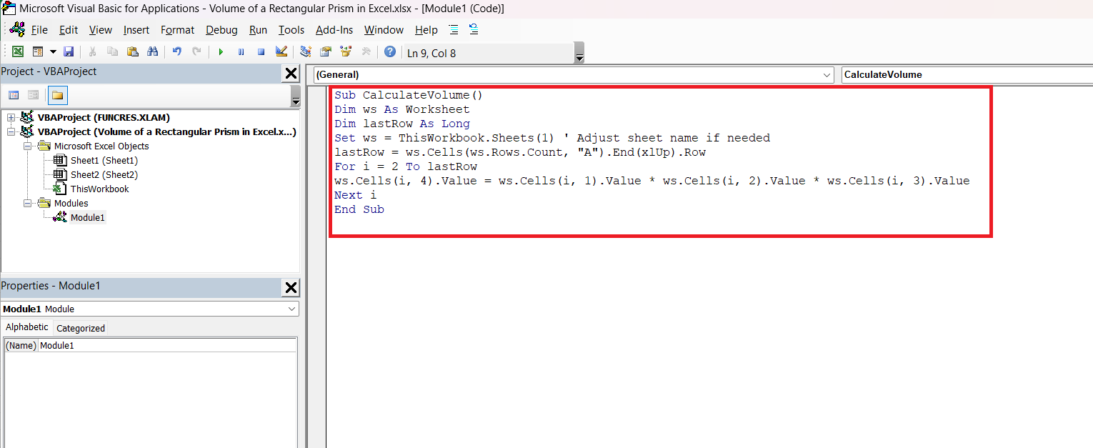This screenshot has width=1093, height=448.
Task: Click the 'Next i' code line
Action: [x=356, y=195]
